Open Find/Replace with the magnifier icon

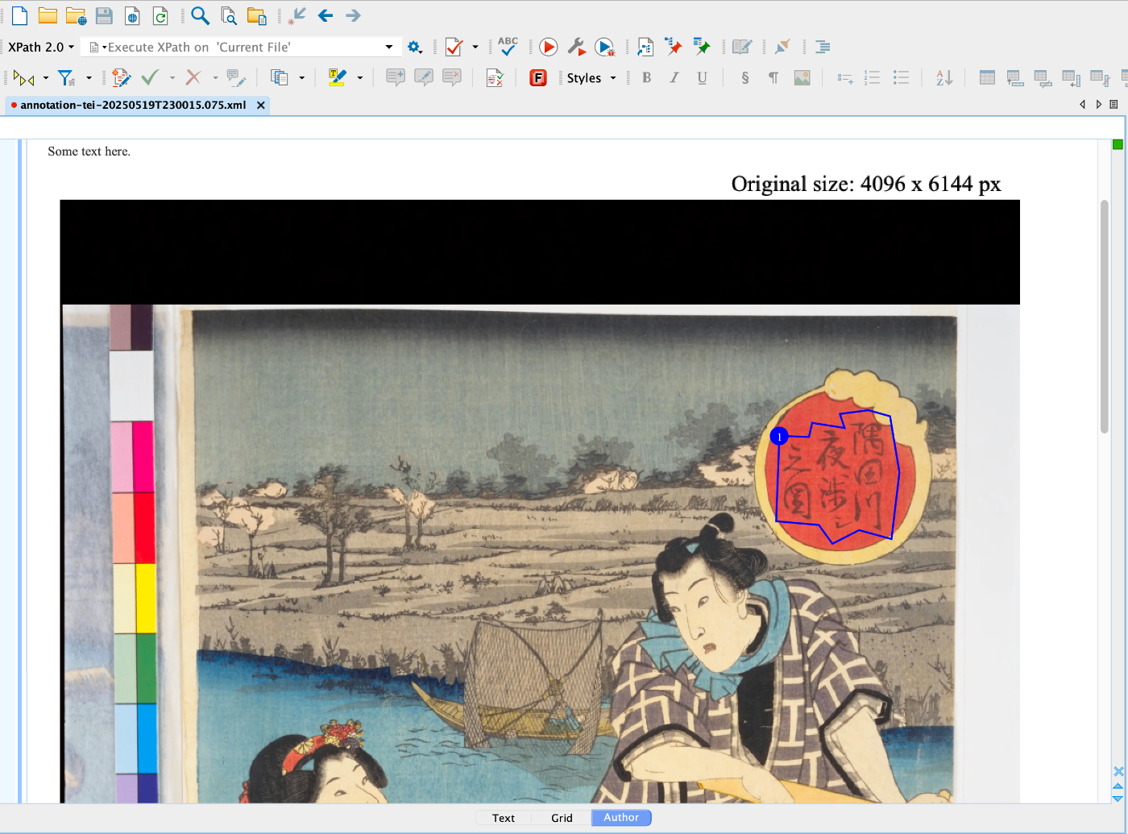tap(200, 15)
